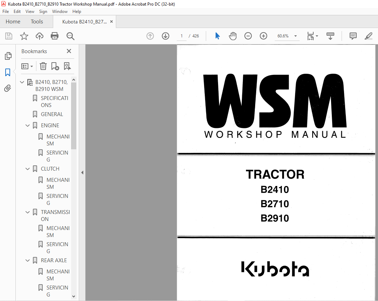The height and width of the screenshot is (301, 378).
Task: Toggle the Bookmarks panel icon
Action: [x=8, y=72]
